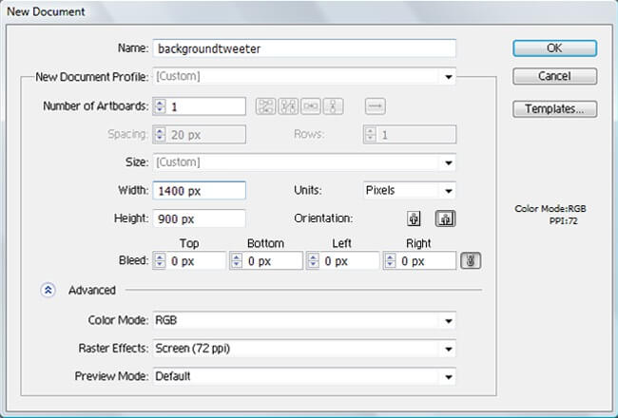Open the Templates... button
618x418 pixels.
point(554,109)
